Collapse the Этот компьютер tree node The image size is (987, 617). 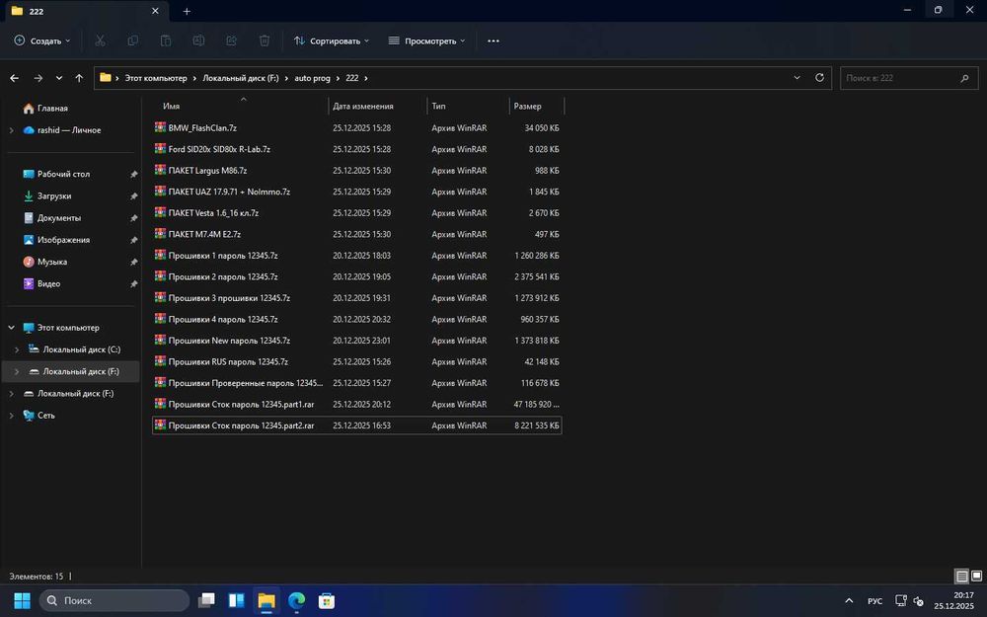pyautogui.click(x=11, y=328)
